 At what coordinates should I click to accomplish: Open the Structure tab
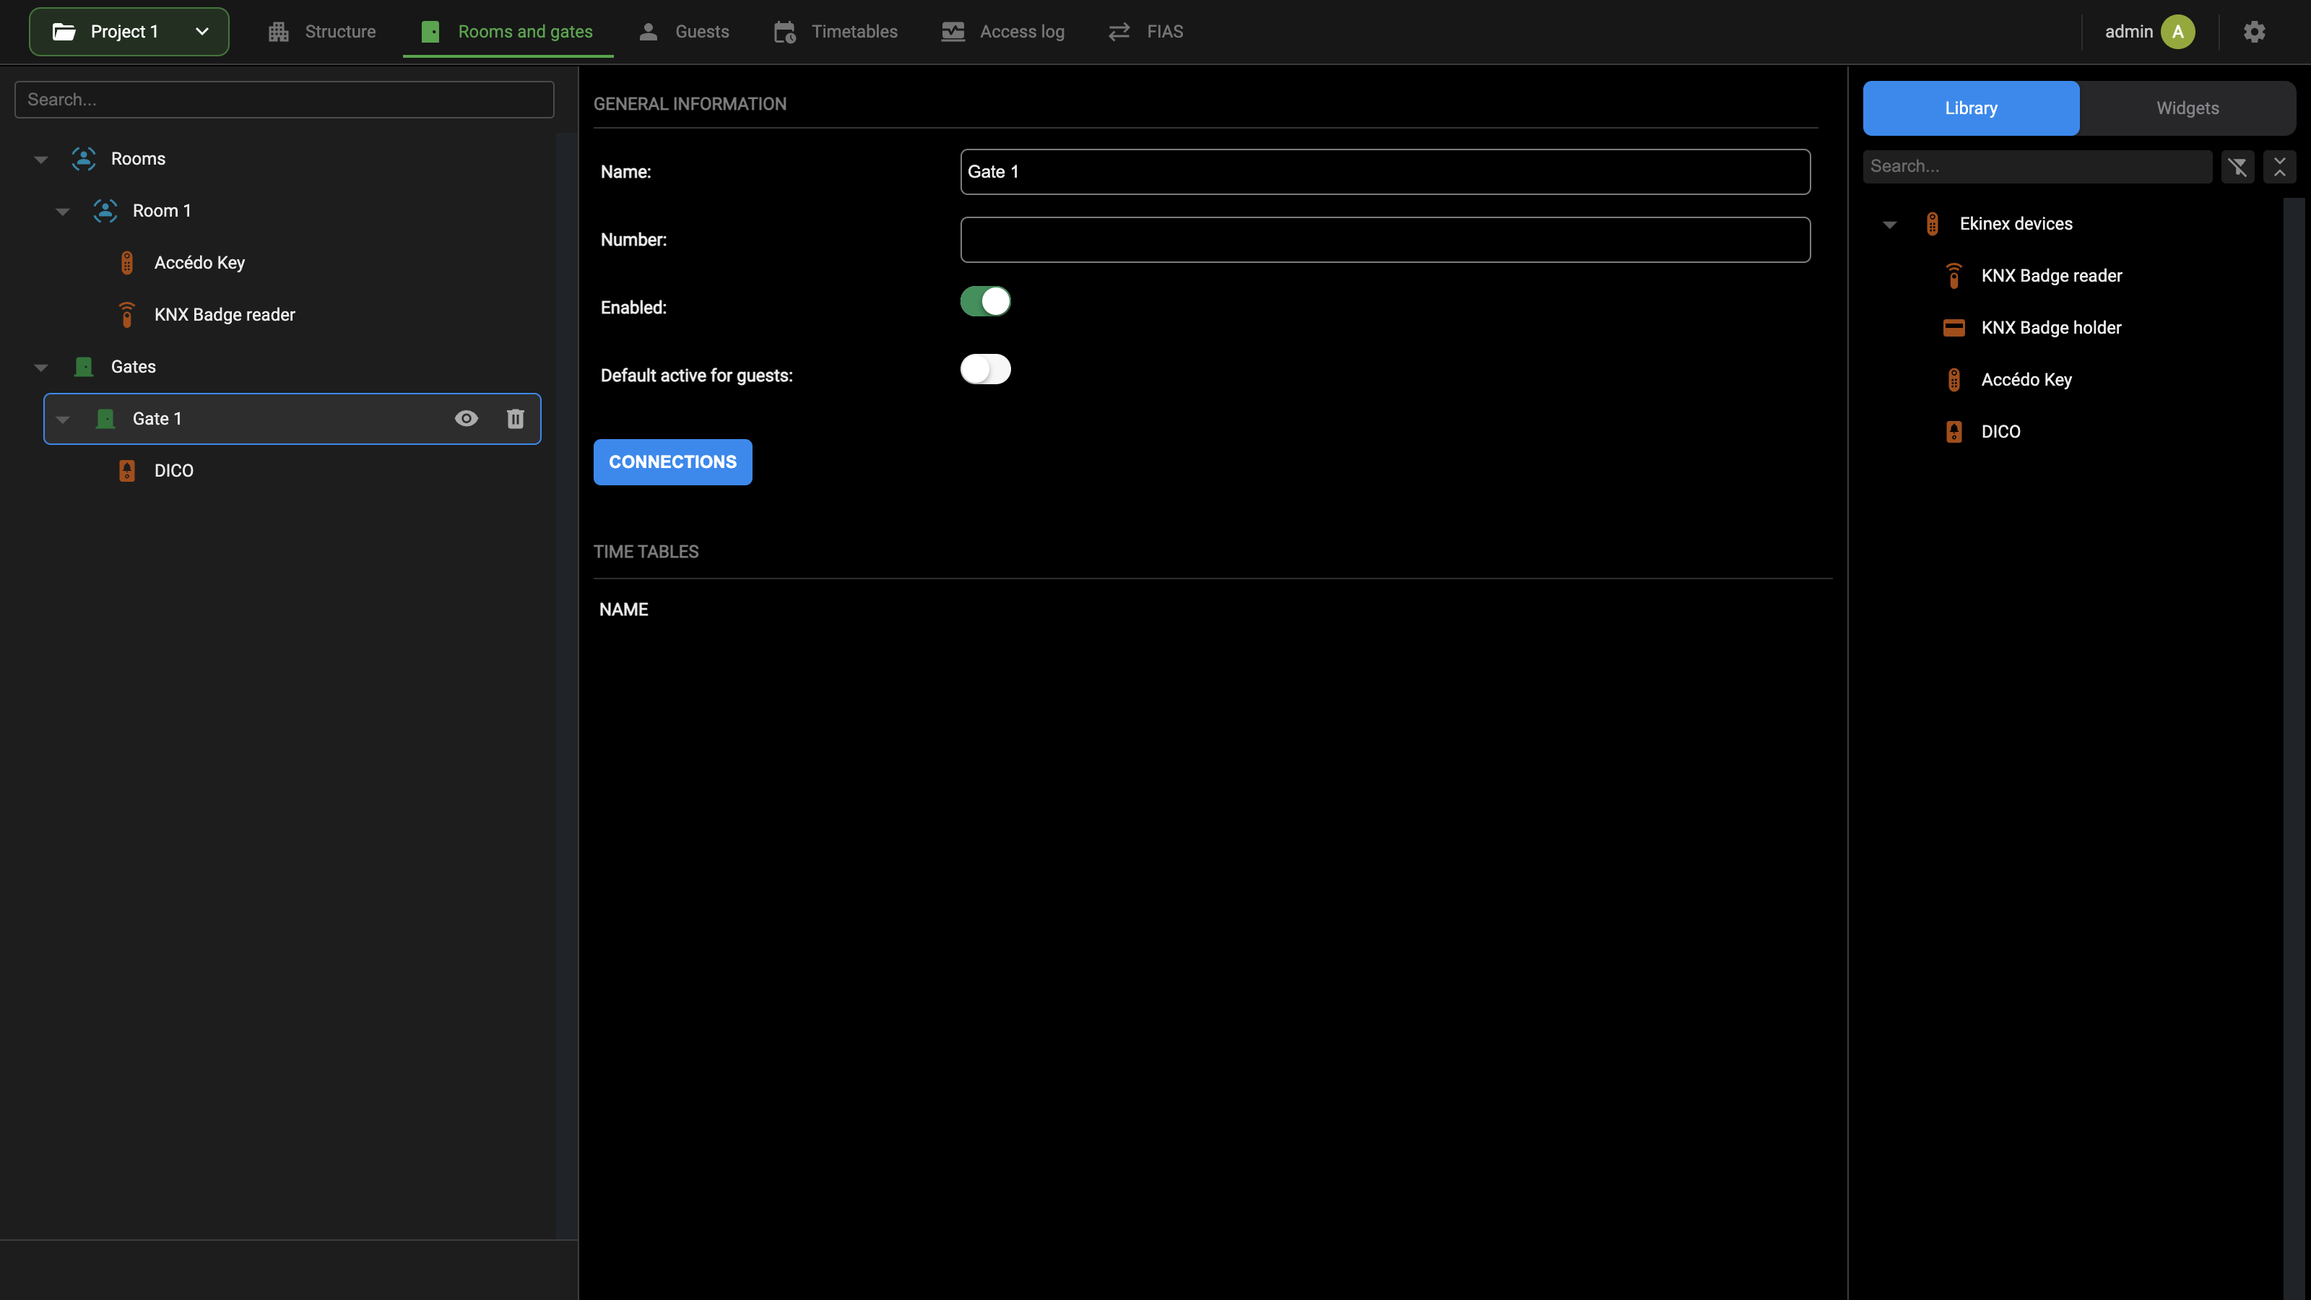(321, 31)
